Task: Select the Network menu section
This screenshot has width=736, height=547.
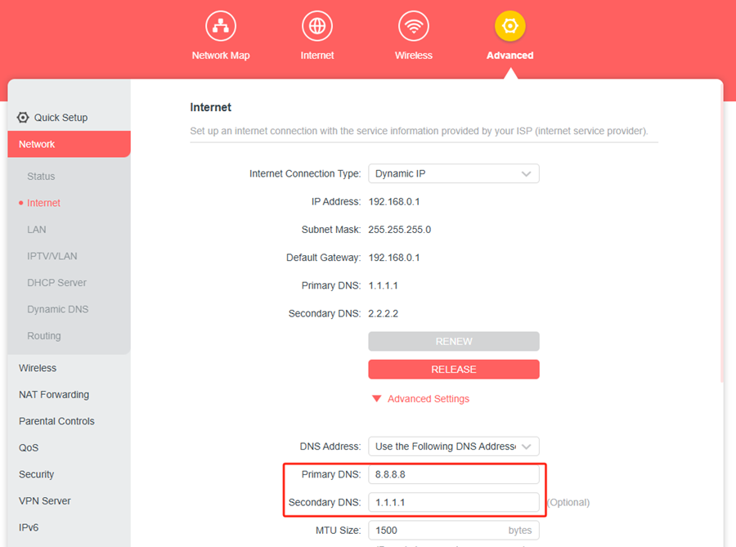Action: (x=69, y=144)
